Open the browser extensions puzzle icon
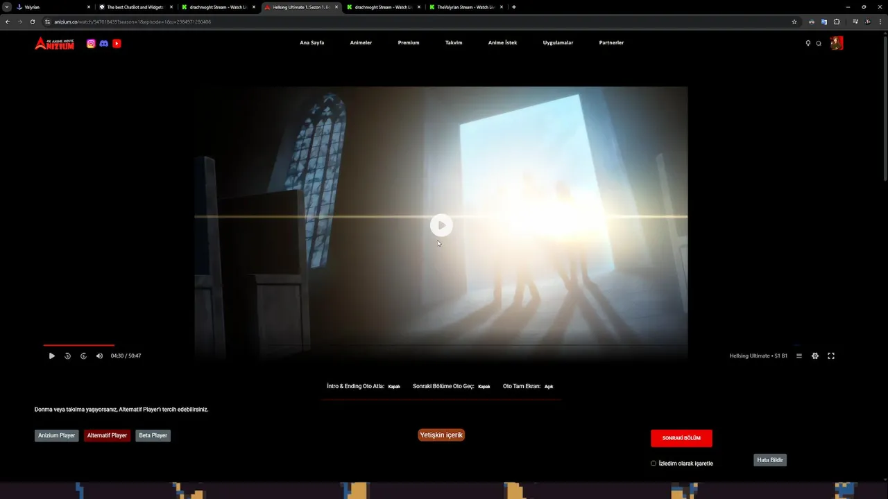Screen dimensions: 888x499 [837, 21]
